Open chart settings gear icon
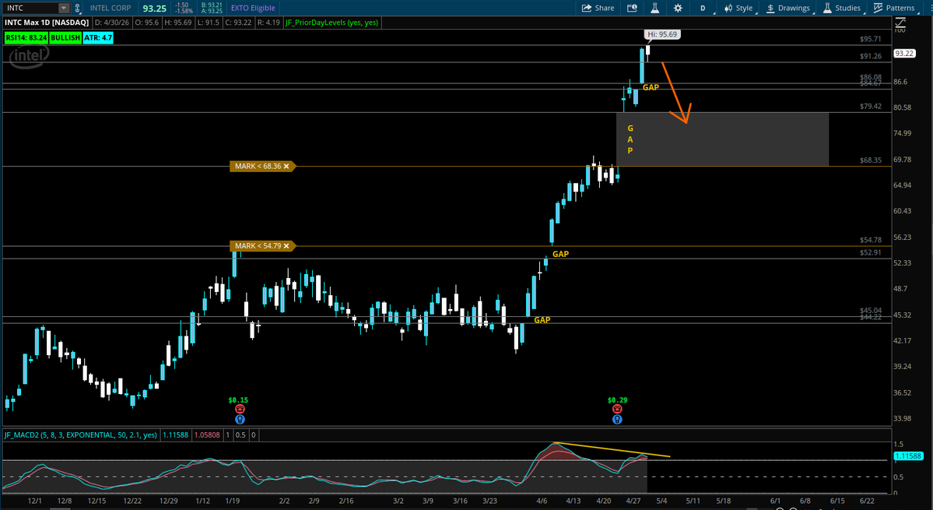The width and height of the screenshot is (933, 510). coord(678,8)
